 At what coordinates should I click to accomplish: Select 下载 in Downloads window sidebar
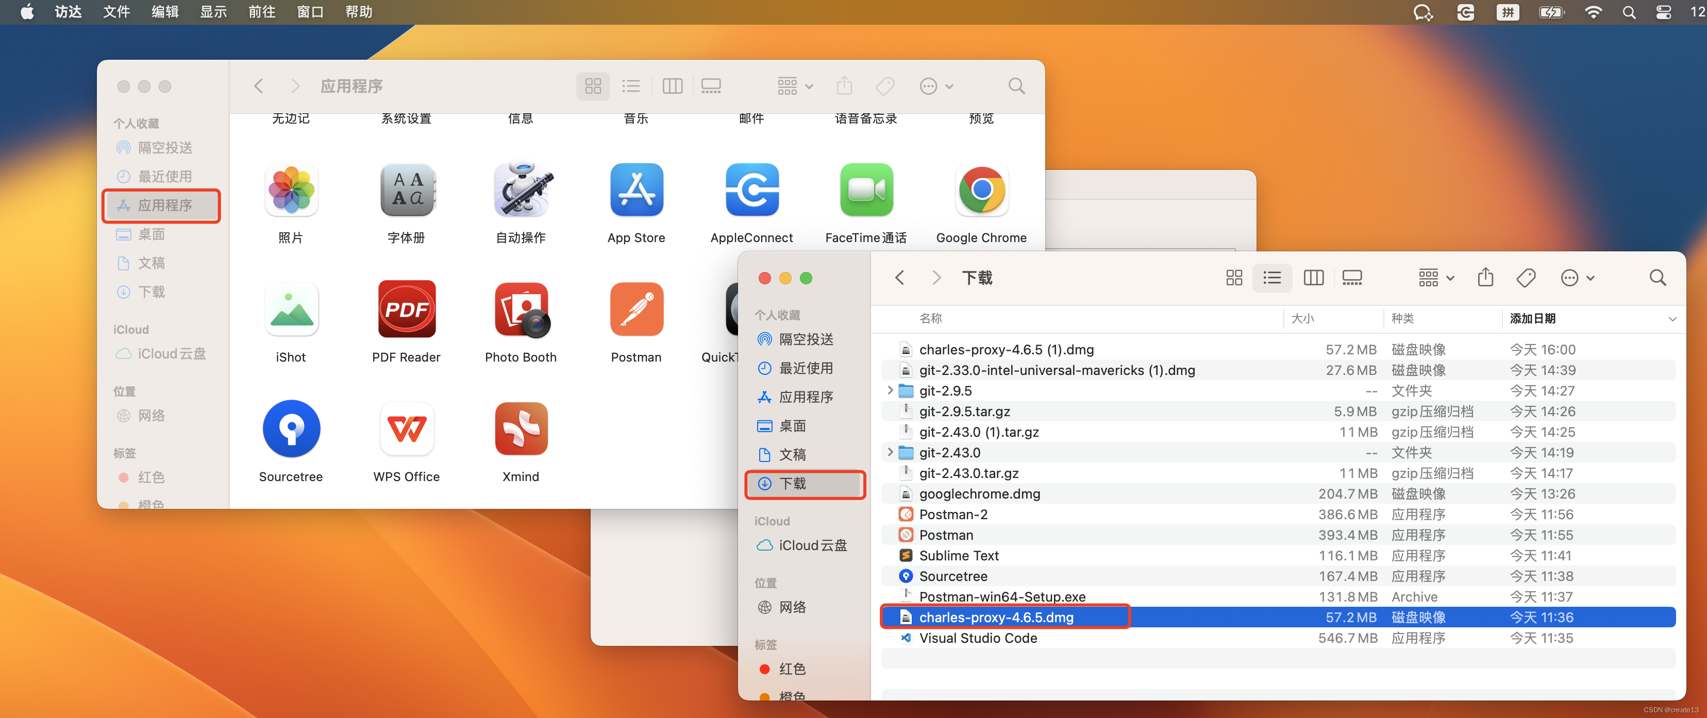(x=805, y=484)
